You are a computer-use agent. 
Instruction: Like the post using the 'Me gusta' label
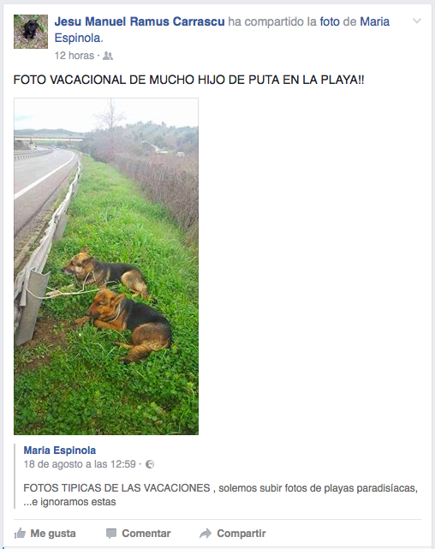coord(53,534)
